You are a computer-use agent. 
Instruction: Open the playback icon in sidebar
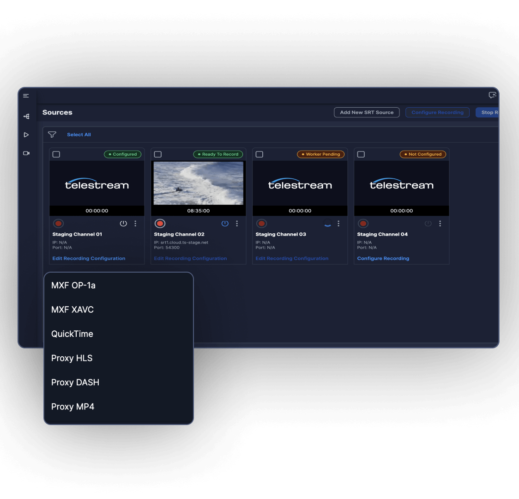(x=26, y=135)
